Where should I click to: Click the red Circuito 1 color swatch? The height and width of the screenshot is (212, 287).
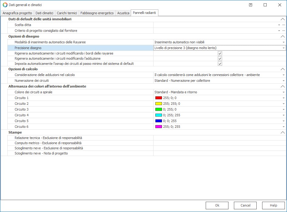(158, 98)
